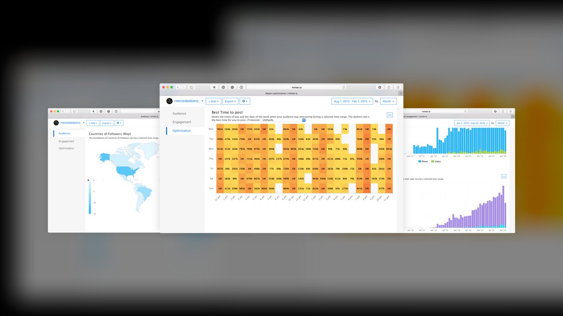The image size is (563, 316).
Task: Open the Export dropdown in the left window
Action: pos(107,123)
